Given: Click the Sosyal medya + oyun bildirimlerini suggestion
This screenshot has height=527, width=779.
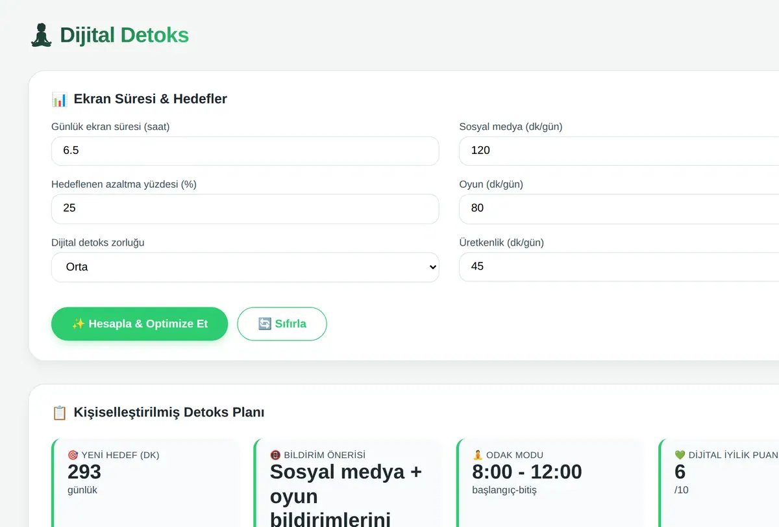Looking at the screenshot, I should (346, 496).
